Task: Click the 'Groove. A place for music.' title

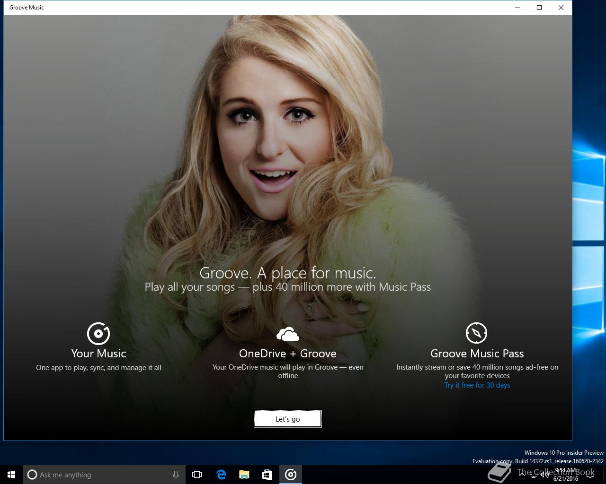Action: click(288, 273)
